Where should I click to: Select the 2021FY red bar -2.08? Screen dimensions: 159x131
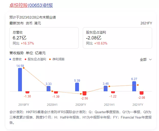coord(142,93)
